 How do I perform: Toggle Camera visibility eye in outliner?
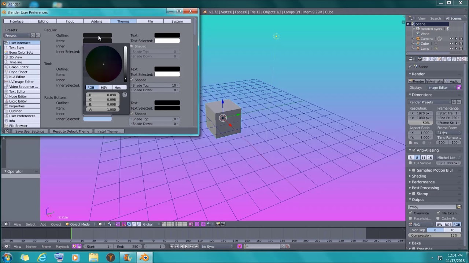click(451, 39)
